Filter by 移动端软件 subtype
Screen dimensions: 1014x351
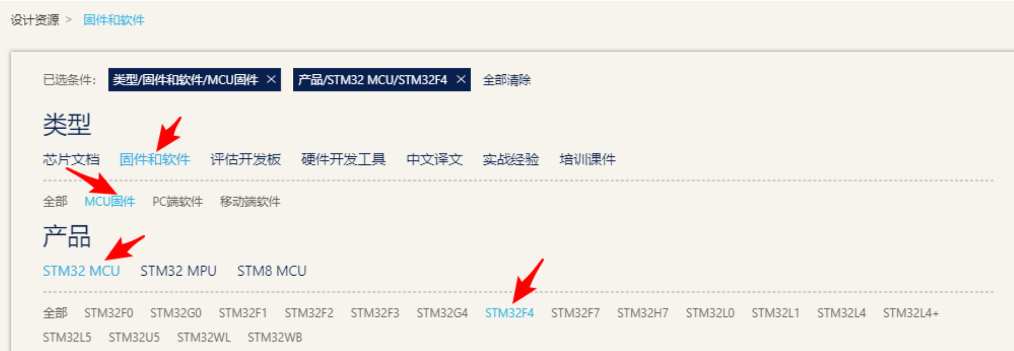[x=250, y=202]
